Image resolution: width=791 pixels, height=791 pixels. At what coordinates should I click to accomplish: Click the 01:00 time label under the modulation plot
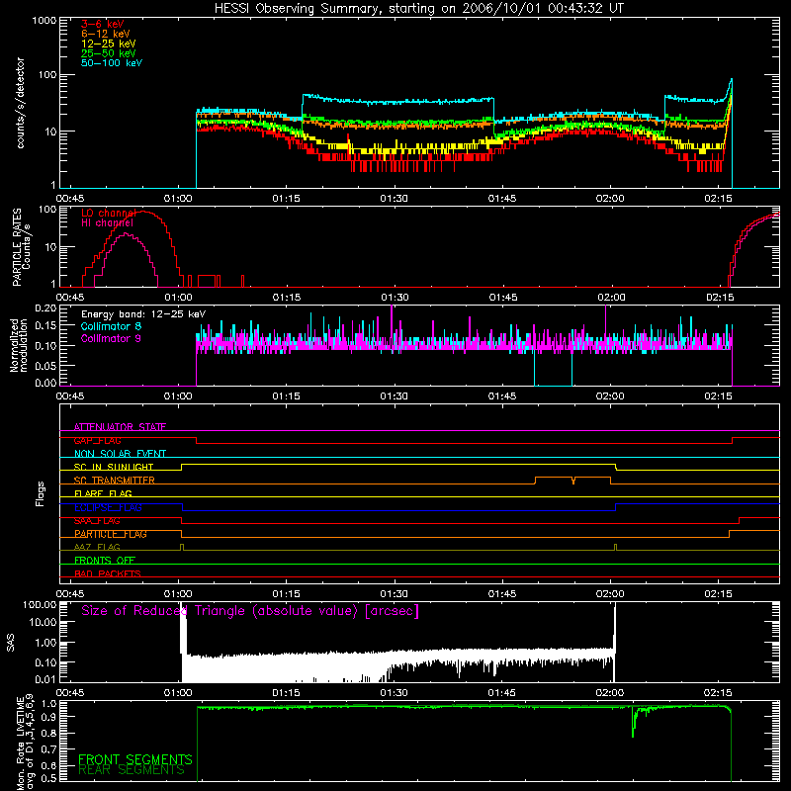(x=178, y=396)
